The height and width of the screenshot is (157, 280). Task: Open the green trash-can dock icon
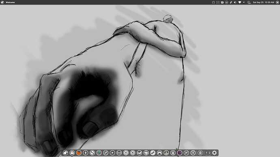(x=99, y=153)
